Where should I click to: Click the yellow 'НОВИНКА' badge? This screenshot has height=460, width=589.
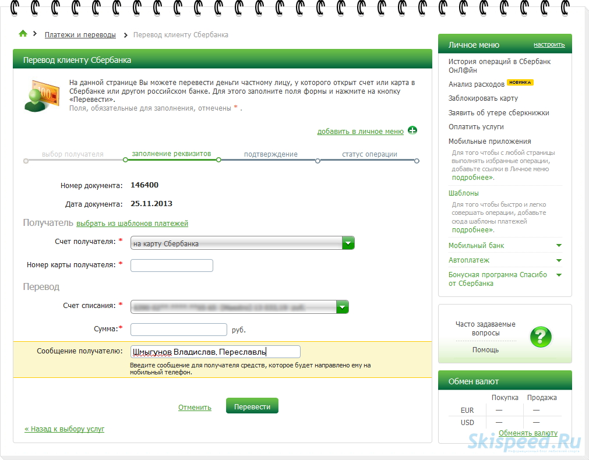click(520, 82)
